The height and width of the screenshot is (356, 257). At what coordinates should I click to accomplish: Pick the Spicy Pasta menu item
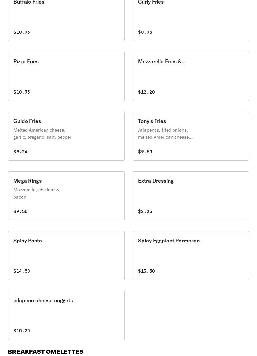(66, 256)
